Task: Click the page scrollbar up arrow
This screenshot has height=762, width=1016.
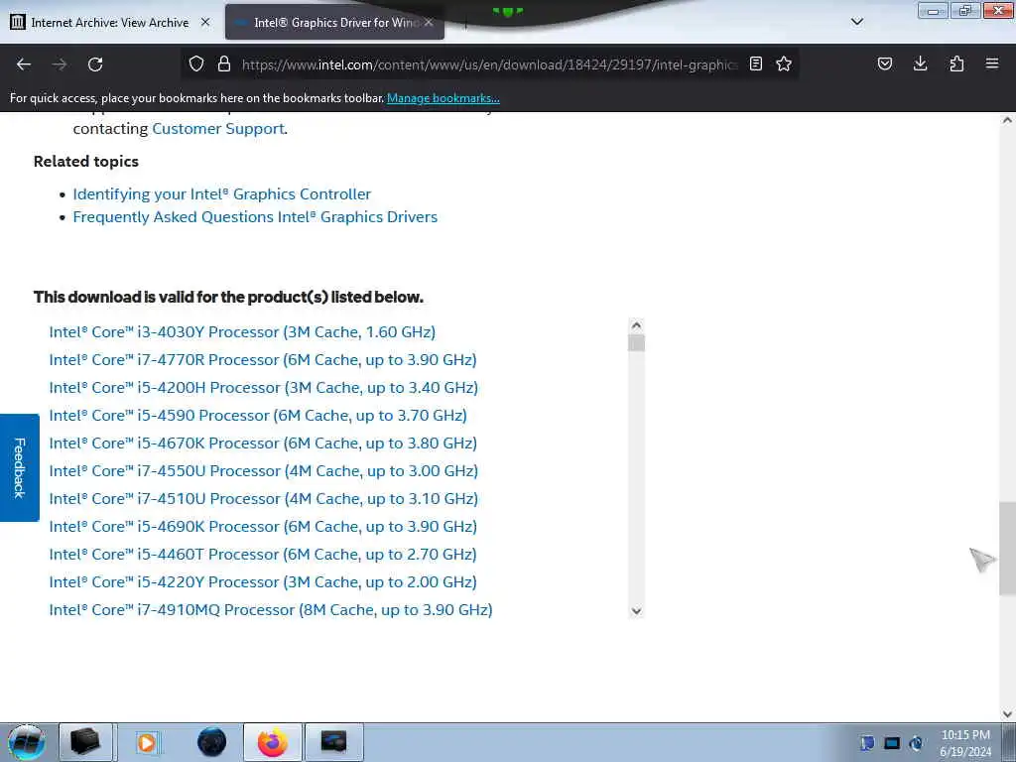Action: click(x=1007, y=120)
